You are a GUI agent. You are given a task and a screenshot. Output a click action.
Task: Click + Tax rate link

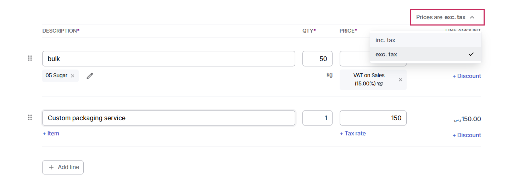353,134
